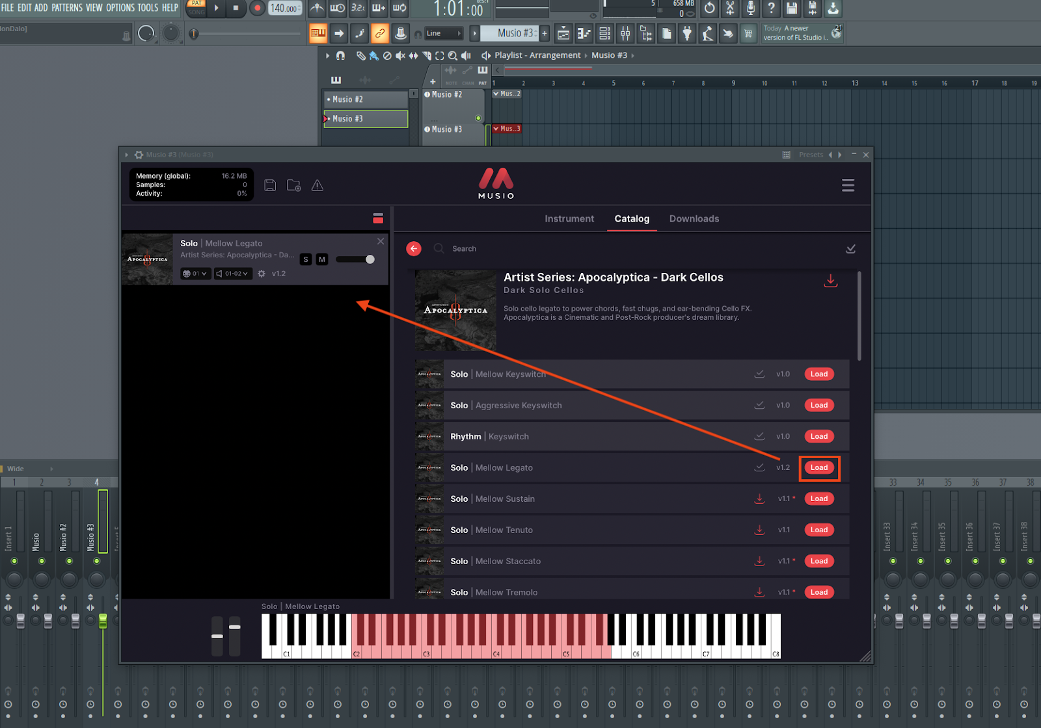Open the Mixer from the toolbar

(625, 34)
